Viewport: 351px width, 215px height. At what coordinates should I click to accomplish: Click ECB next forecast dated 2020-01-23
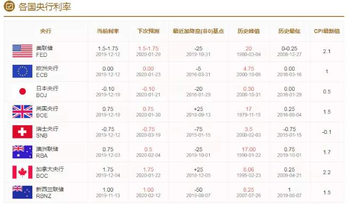pos(148,71)
